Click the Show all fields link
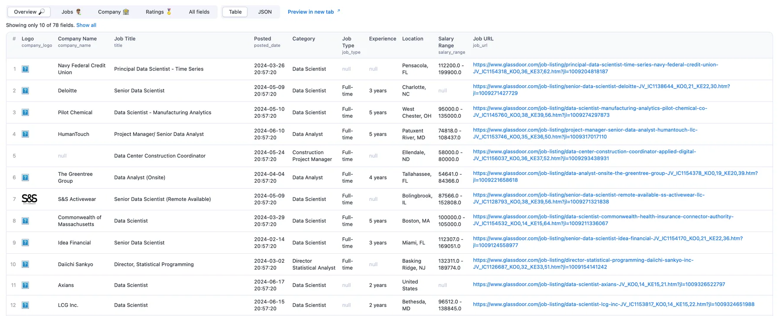 click(x=86, y=25)
